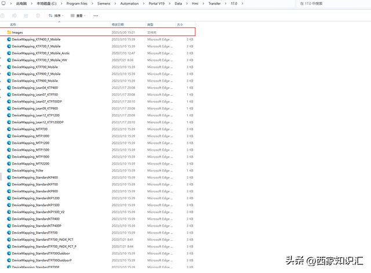This screenshot has width=371, height=273.
Task: Sort by the Name (名称) column header
Action: (x=13, y=24)
